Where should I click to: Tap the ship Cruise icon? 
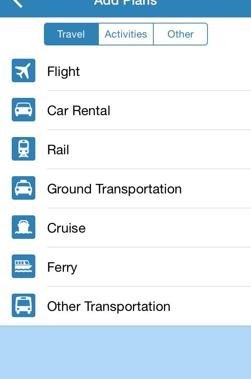coord(24,227)
